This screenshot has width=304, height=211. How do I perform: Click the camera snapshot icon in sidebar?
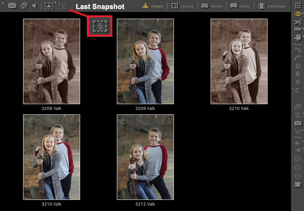click(x=298, y=124)
